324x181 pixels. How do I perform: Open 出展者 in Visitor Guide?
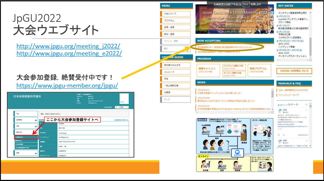coord(175,92)
